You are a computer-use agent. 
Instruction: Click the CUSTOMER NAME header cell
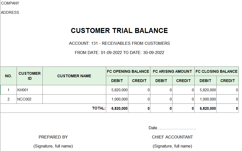(x=74, y=76)
